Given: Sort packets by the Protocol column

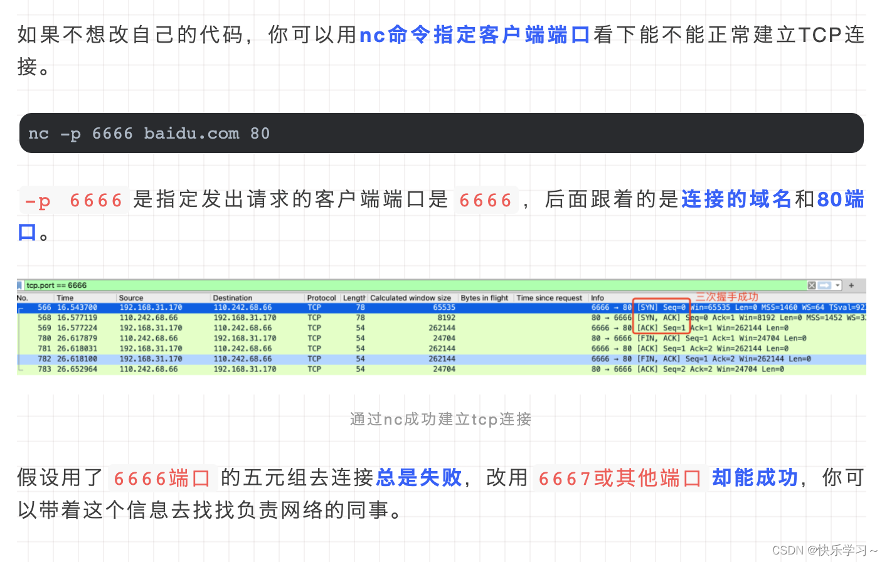Looking at the screenshot, I should click(x=321, y=297).
